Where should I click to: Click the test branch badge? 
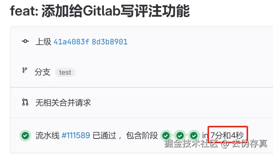click(65, 72)
